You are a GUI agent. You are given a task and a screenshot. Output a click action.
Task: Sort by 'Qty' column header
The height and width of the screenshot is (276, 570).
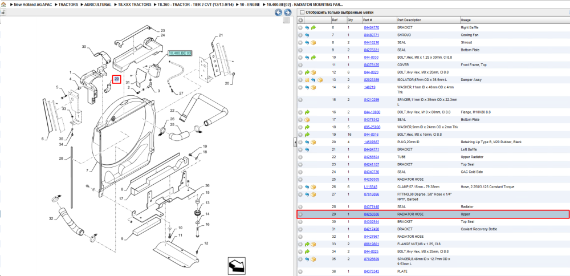tap(350, 20)
